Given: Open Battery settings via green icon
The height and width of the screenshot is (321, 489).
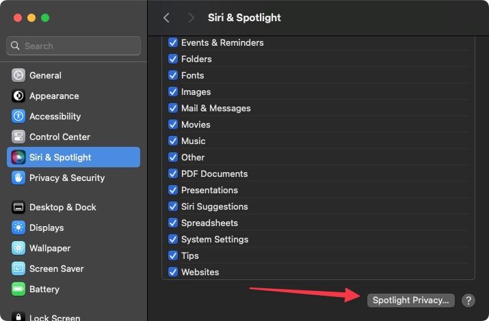Looking at the screenshot, I should [18, 290].
